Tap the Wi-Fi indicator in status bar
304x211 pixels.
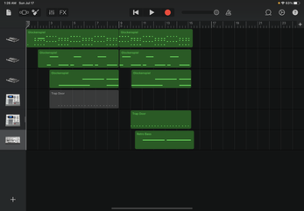283,3
